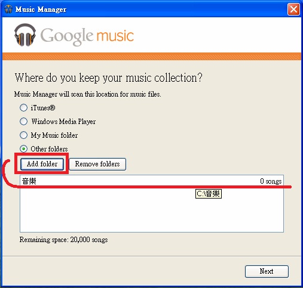Select the 音樂 folder entry in the list
The width and height of the screenshot is (303, 288).
coord(152,181)
